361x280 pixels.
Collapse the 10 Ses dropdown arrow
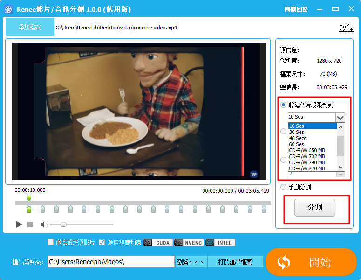340,118
